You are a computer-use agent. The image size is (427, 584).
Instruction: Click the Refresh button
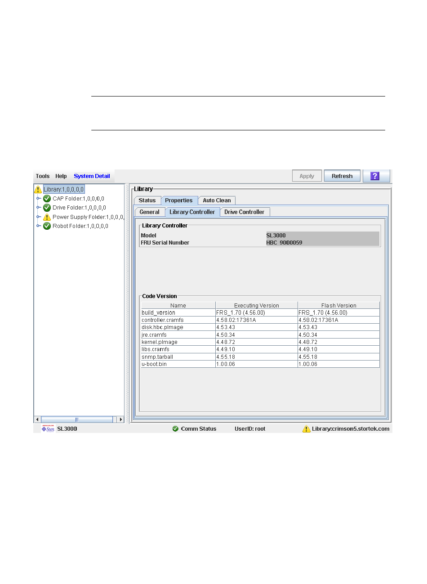[342, 176]
